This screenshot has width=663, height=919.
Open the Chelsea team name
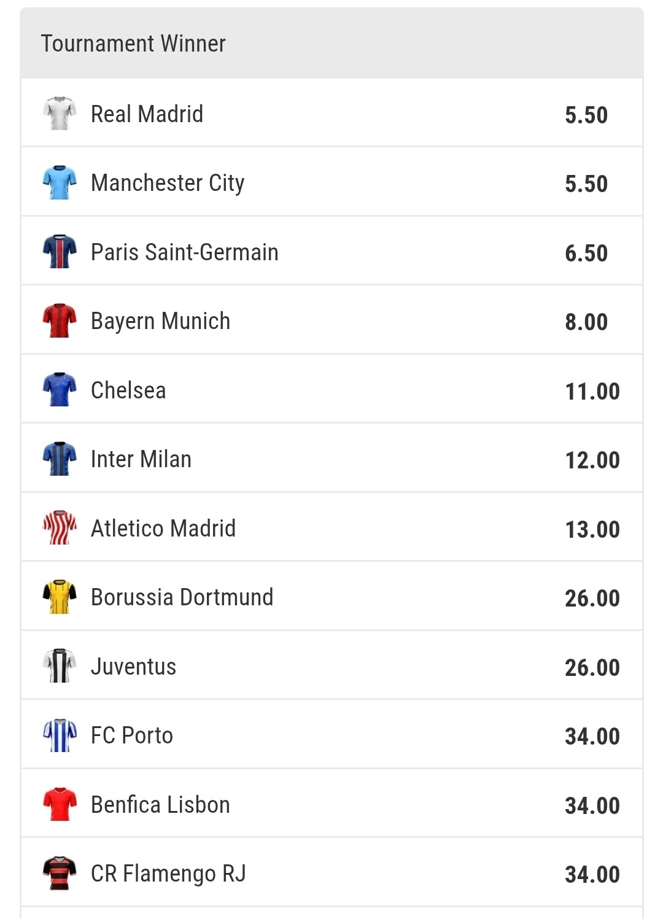tap(128, 390)
